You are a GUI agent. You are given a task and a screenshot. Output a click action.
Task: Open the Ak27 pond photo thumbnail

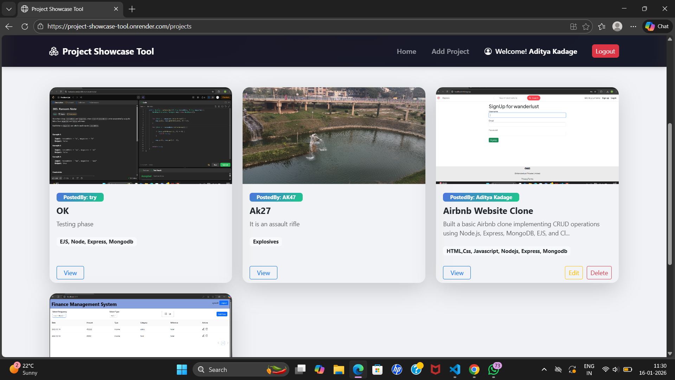[334, 135]
